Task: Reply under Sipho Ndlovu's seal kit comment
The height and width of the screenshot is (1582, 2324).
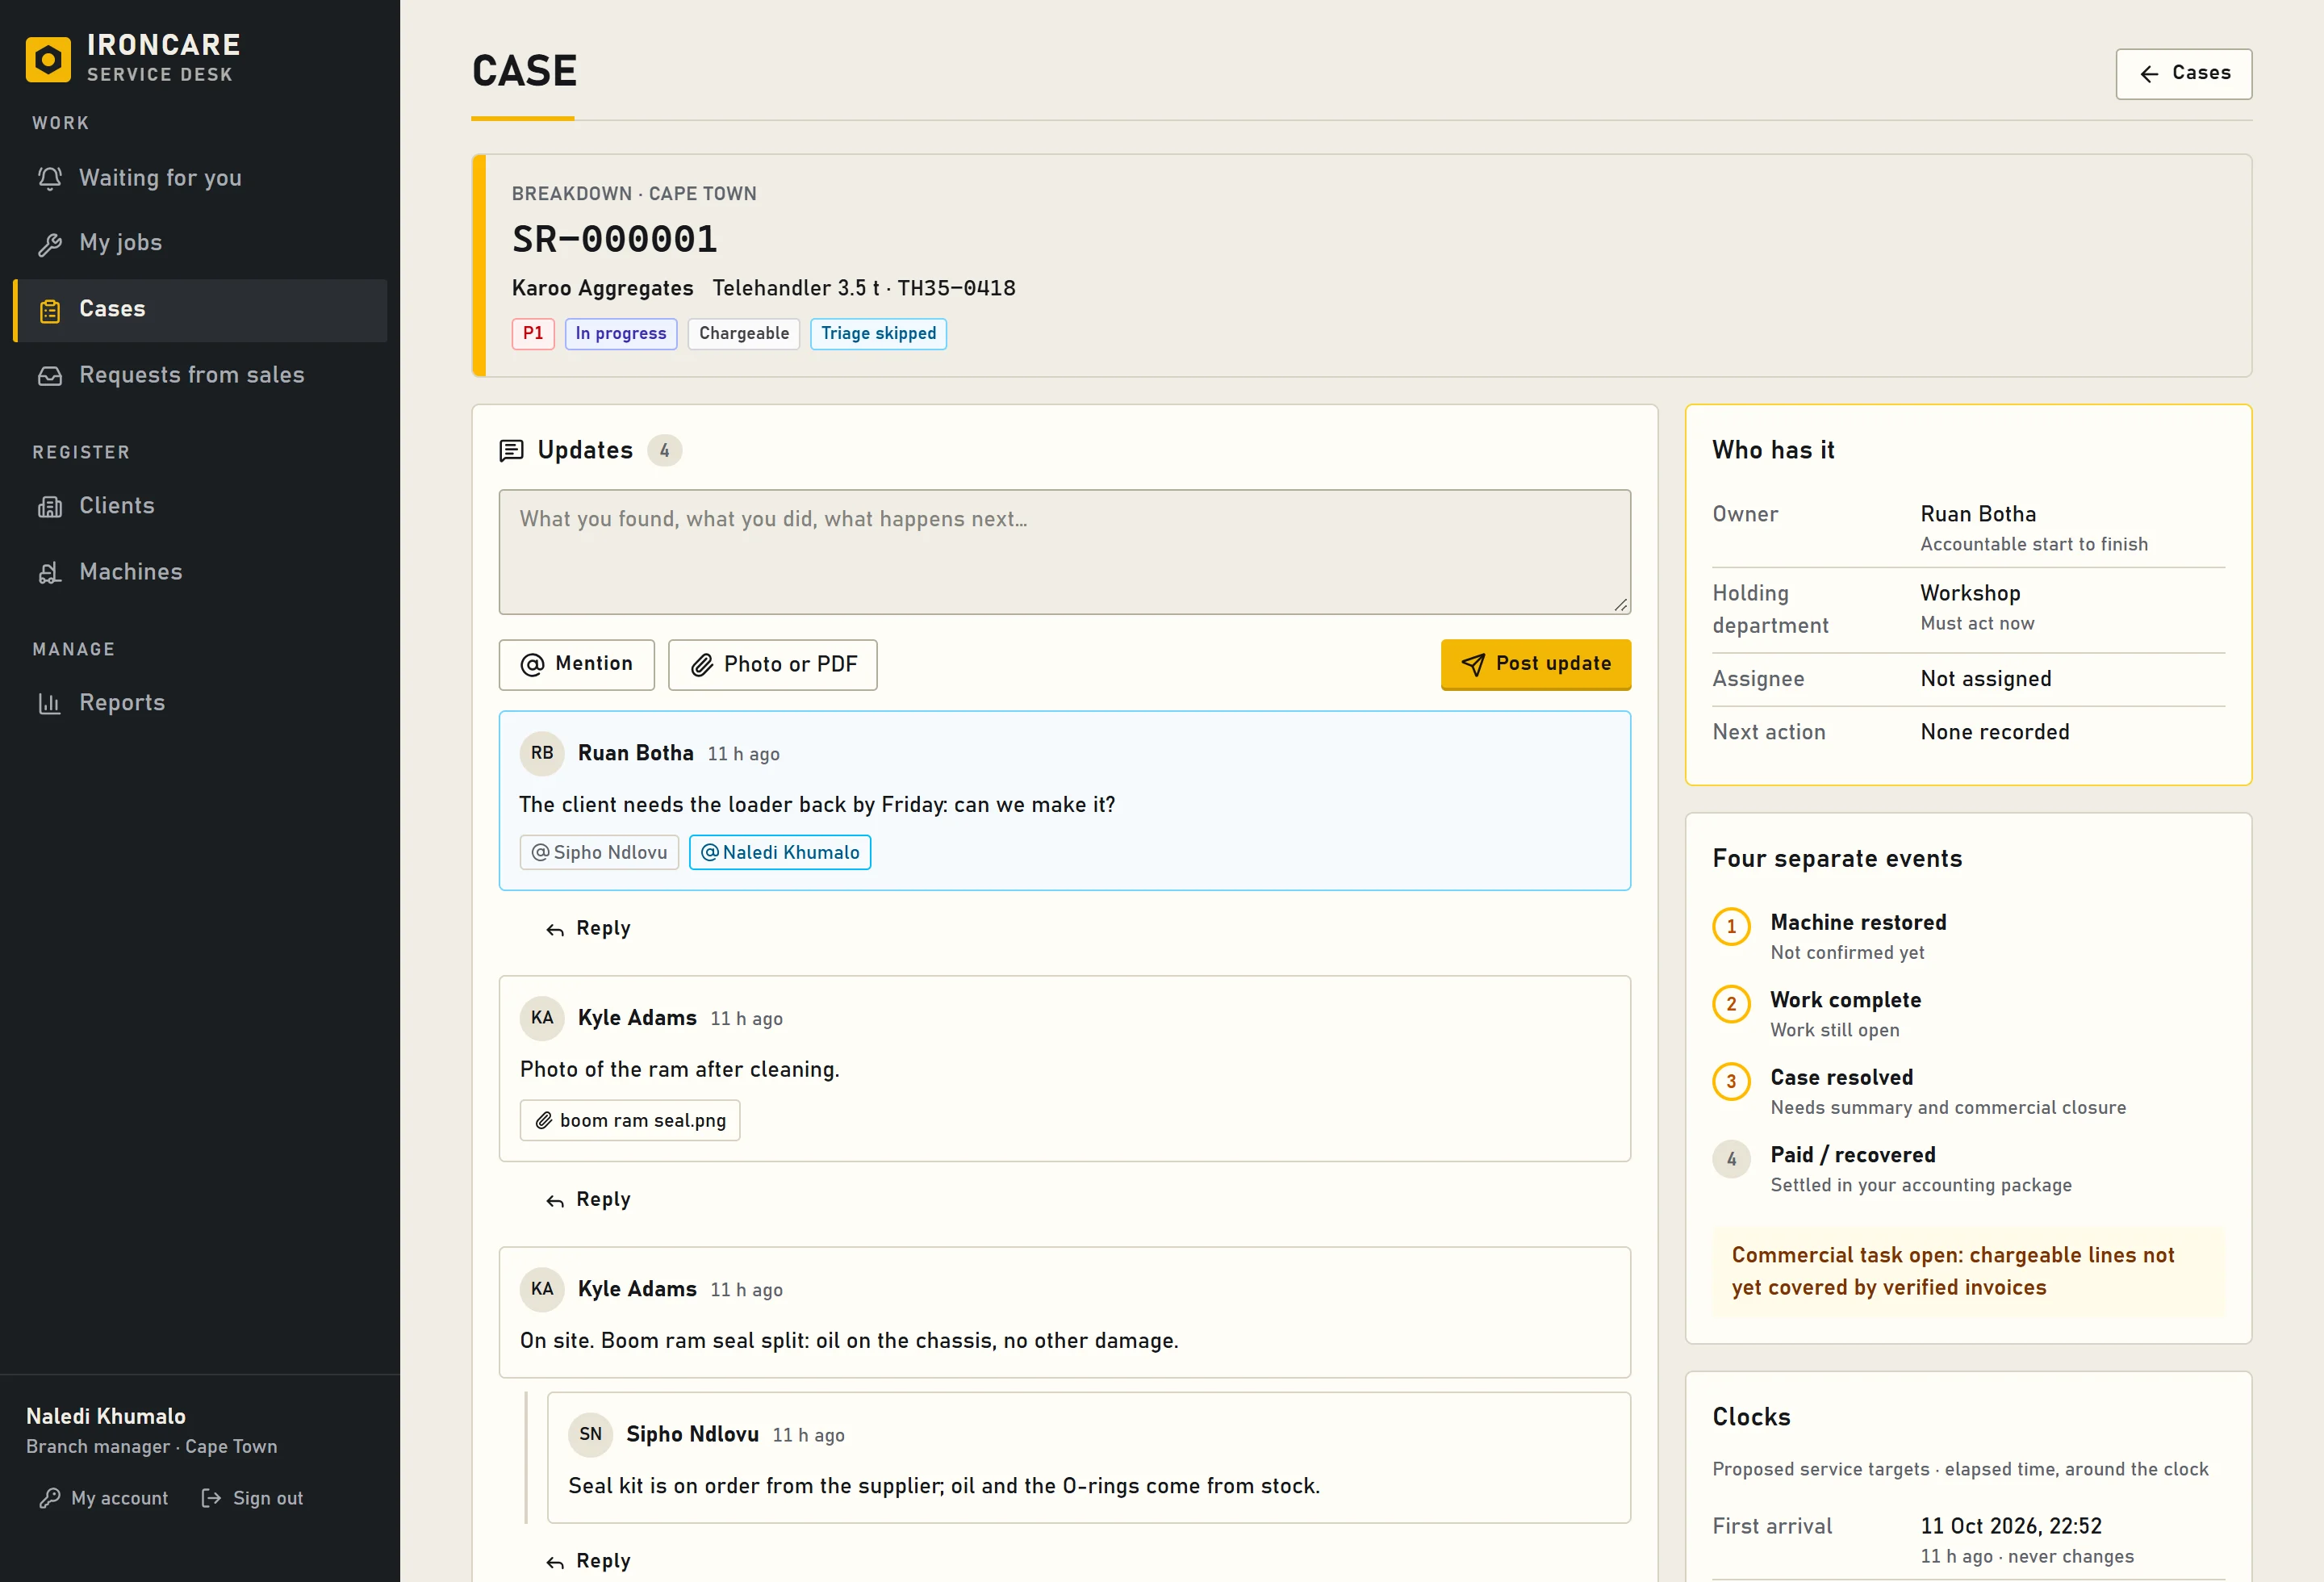Action: click(x=588, y=1562)
